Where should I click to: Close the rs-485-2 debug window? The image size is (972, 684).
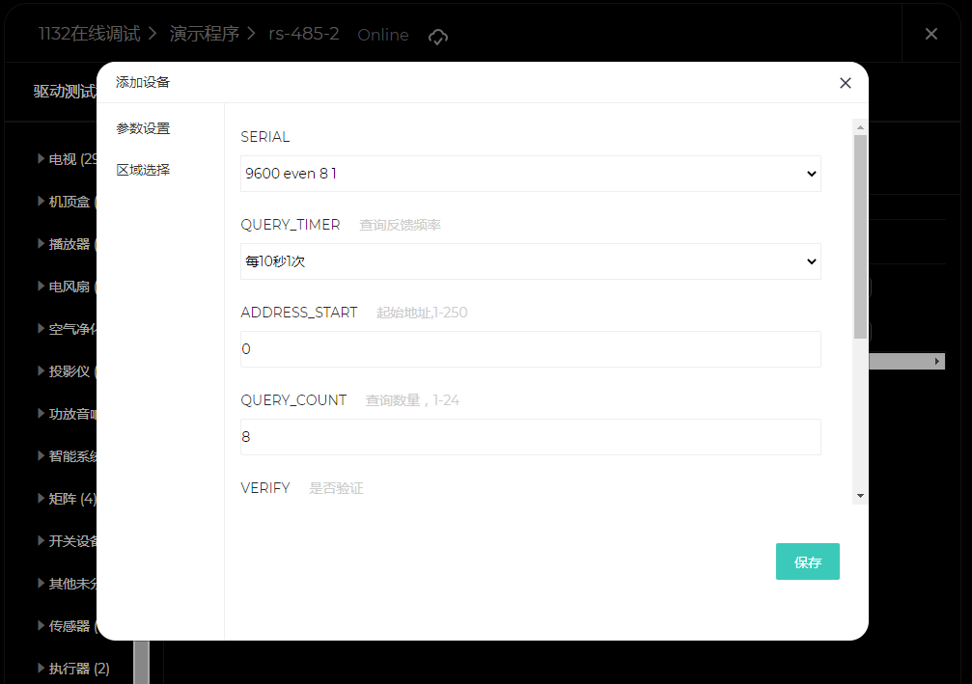pyautogui.click(x=931, y=34)
